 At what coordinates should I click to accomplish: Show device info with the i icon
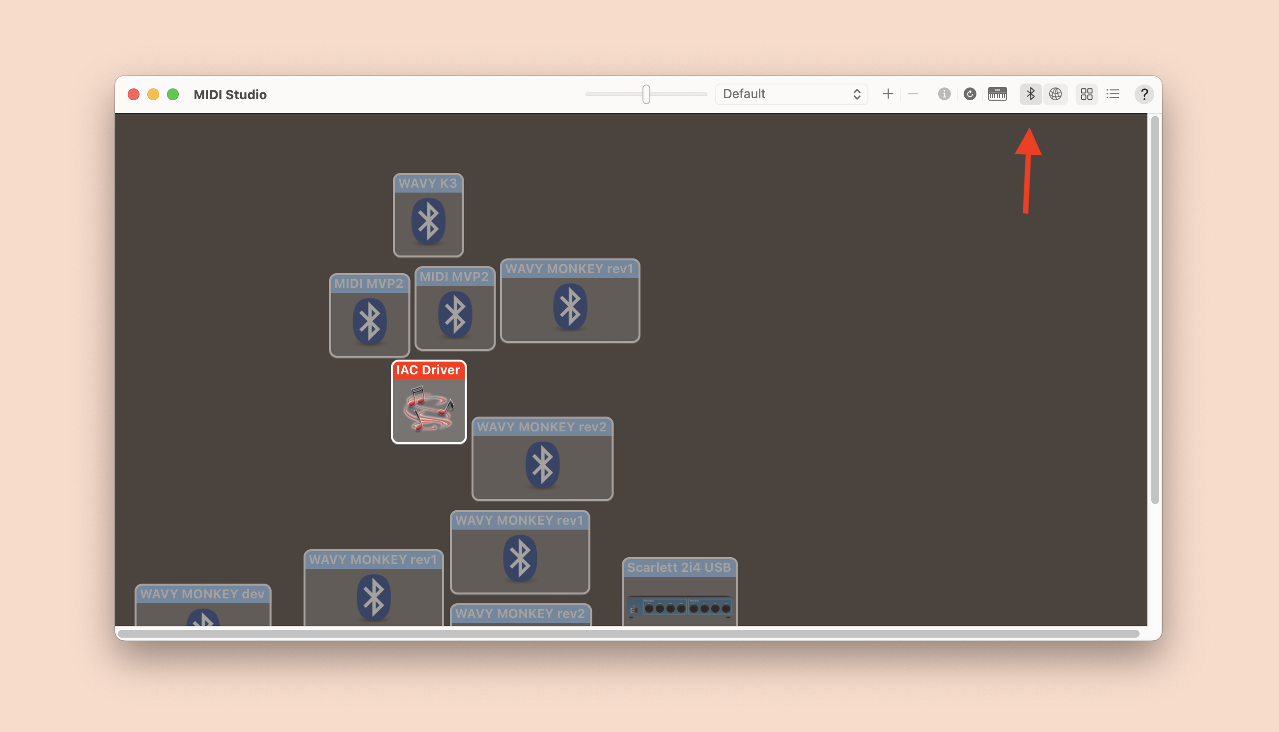[944, 94]
